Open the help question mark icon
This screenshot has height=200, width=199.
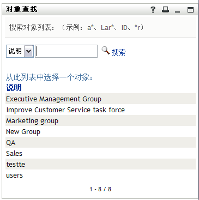(x=153, y=10)
